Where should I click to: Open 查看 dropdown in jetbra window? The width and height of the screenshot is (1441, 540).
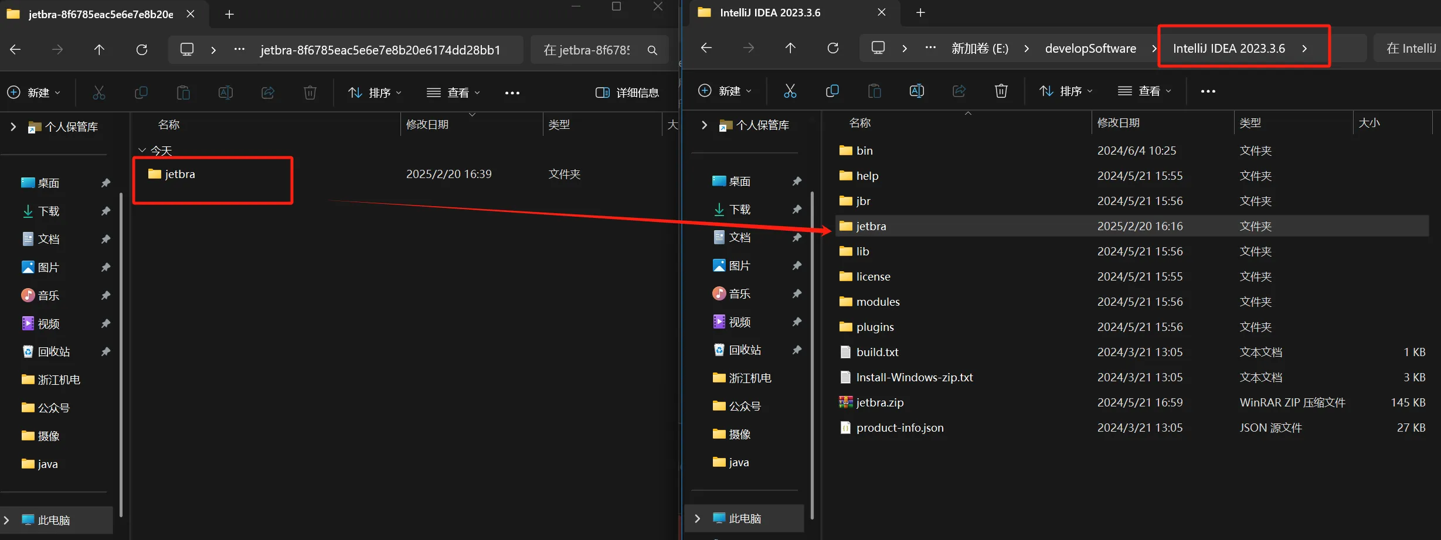pyautogui.click(x=453, y=93)
